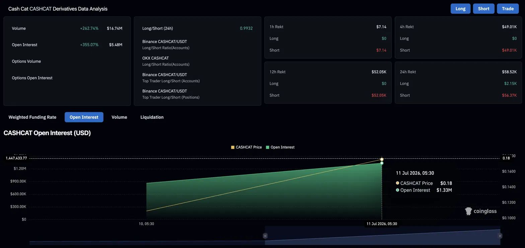The image size is (525, 248).
Task: Toggle Open Interest legend series
Action: (280, 147)
